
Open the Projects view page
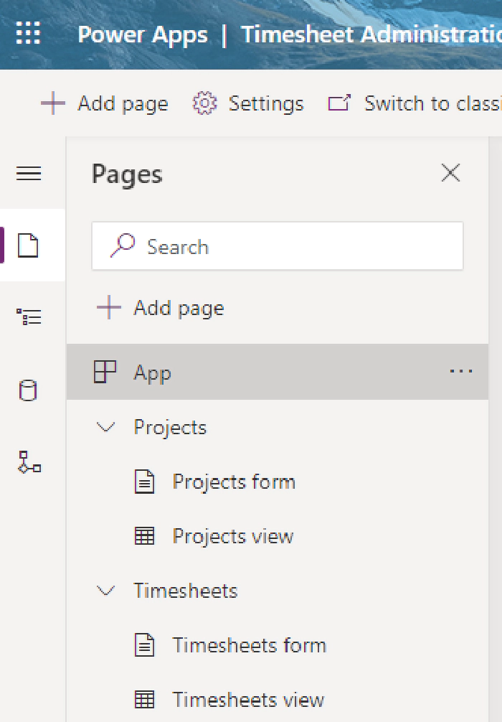click(233, 536)
